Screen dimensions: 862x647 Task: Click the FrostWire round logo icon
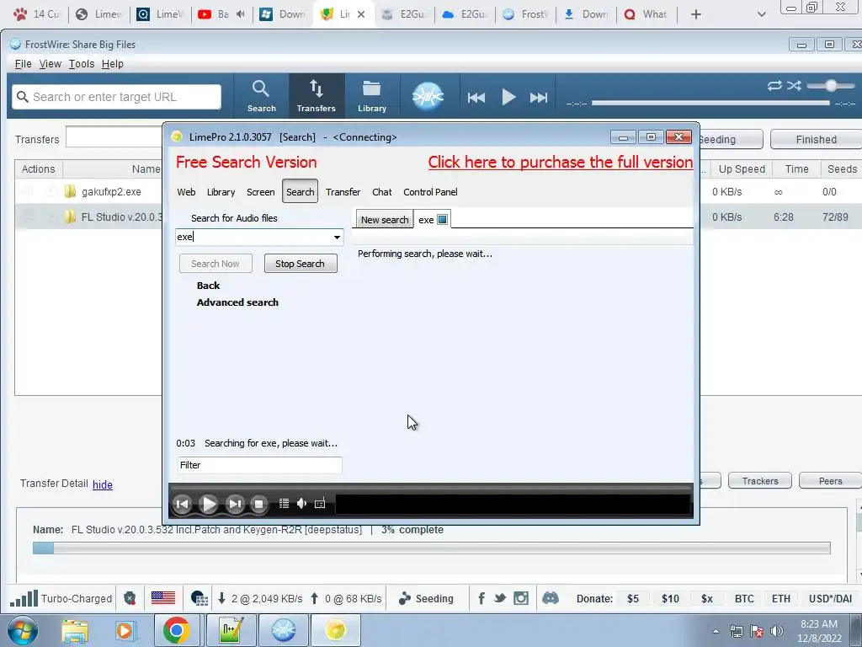tap(428, 96)
